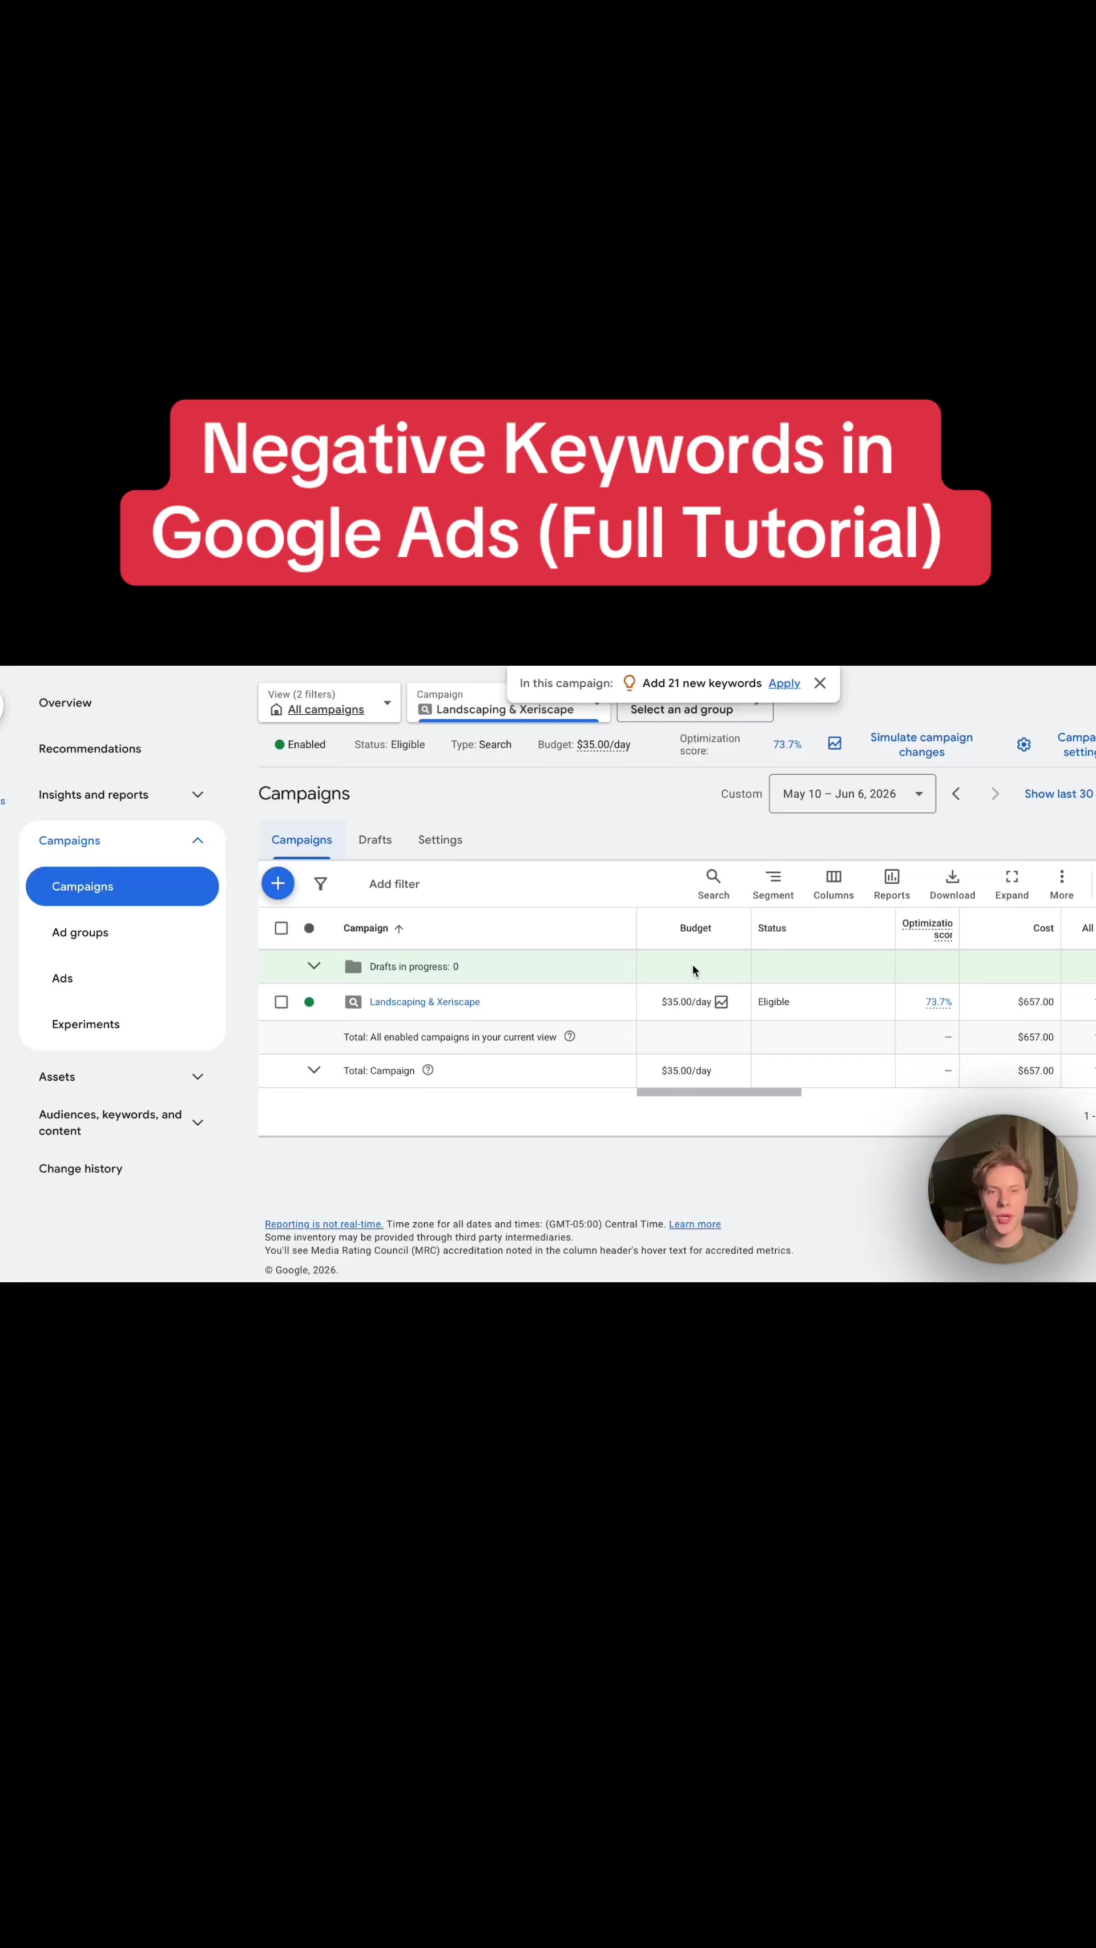Click Learn more link in footer
The image size is (1096, 1948).
694,1223
